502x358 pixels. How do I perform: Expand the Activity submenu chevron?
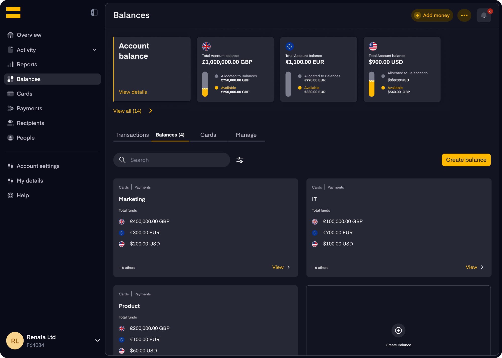point(94,50)
